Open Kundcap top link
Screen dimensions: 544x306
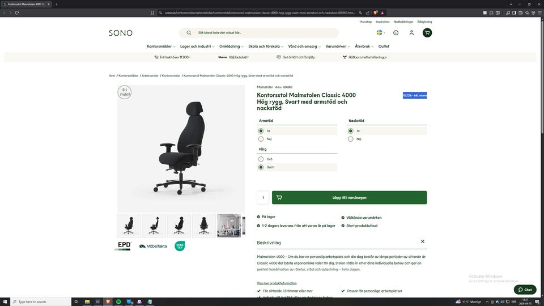(365, 22)
